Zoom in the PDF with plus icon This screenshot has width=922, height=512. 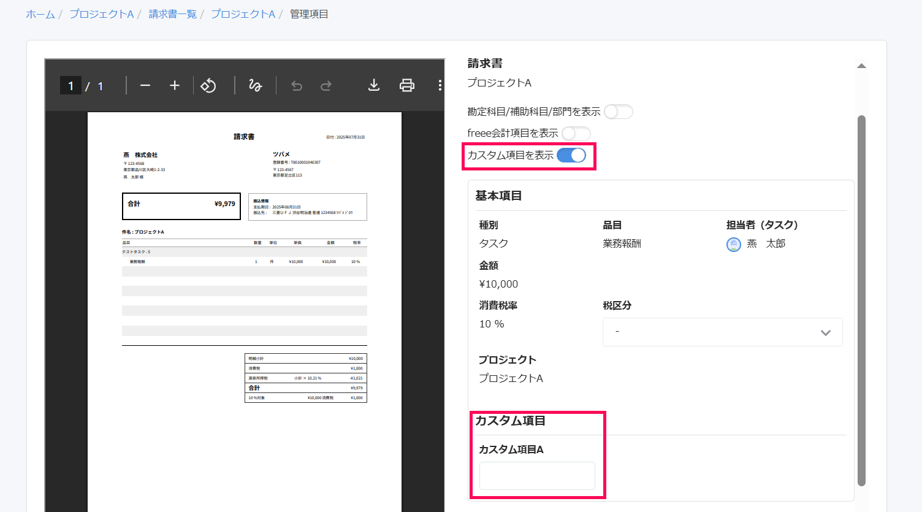tap(175, 85)
